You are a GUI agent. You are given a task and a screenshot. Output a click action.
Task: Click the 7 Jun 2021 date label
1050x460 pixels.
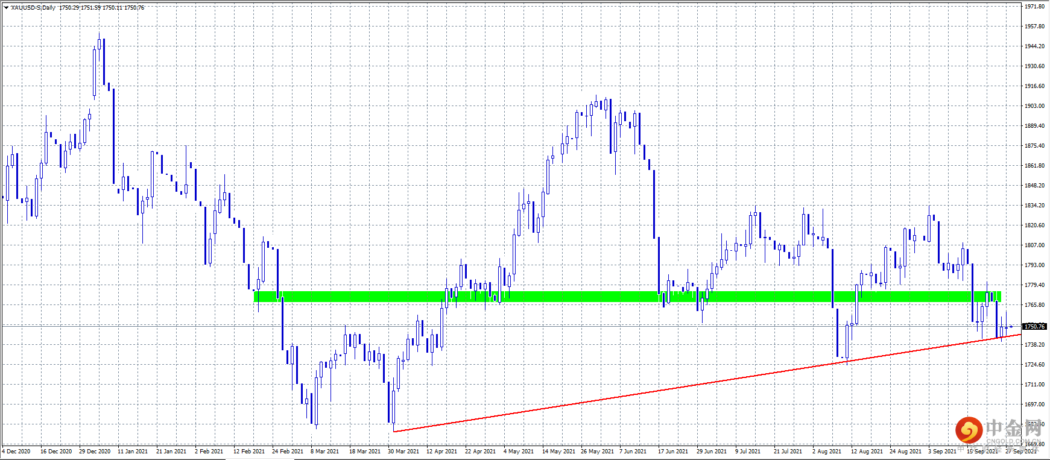point(633,451)
